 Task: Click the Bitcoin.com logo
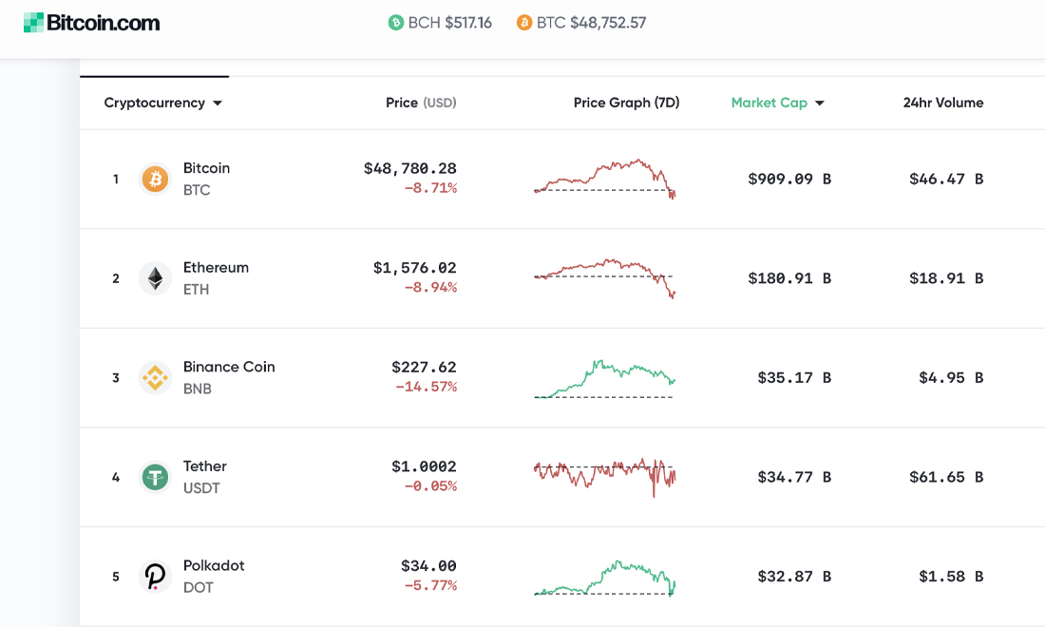[92, 23]
